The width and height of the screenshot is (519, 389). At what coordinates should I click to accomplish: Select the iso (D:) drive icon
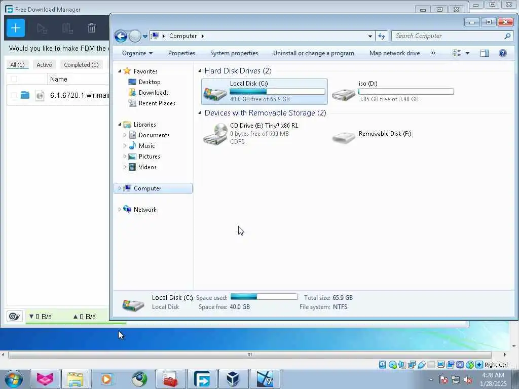[x=344, y=95]
